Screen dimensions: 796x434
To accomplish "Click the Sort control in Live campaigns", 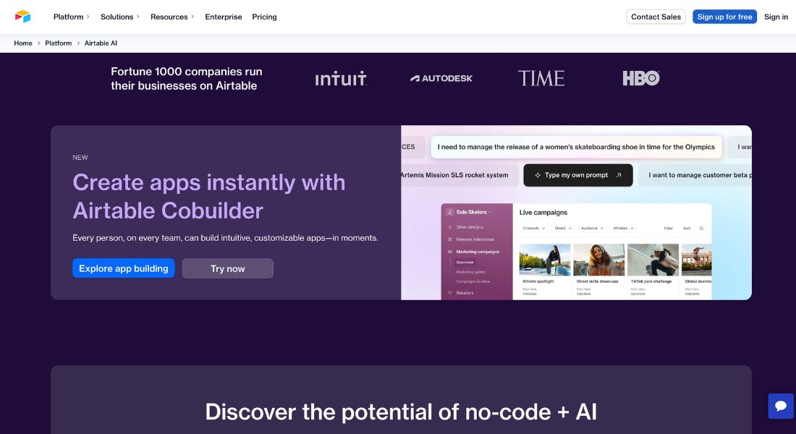I will [x=686, y=229].
